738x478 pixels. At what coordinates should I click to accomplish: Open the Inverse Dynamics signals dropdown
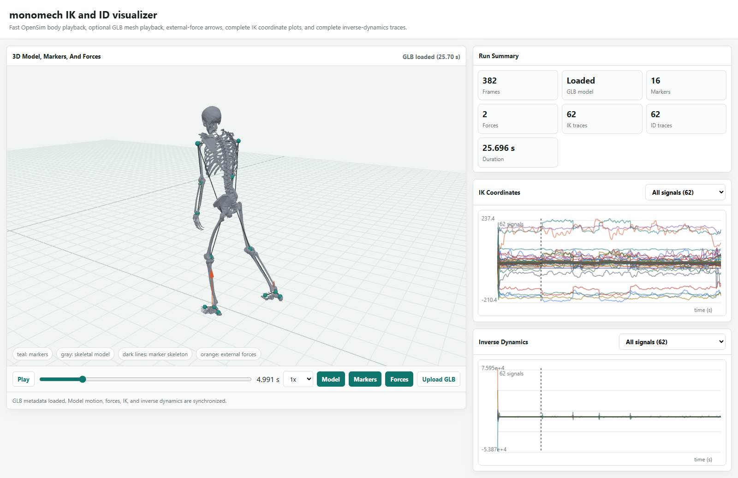[x=672, y=342]
